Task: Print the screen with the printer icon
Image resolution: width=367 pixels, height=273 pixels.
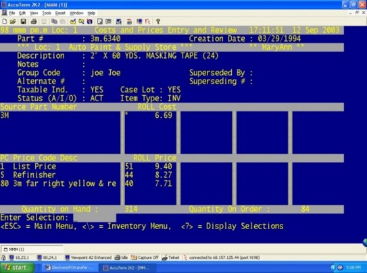Action: pyautogui.click(x=34, y=22)
